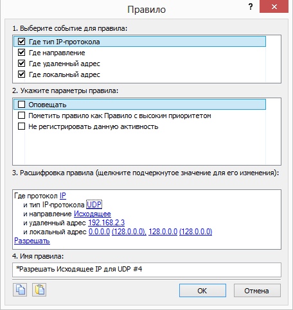Click the rule name input field
This screenshot has height=310, width=293.
tap(146, 270)
